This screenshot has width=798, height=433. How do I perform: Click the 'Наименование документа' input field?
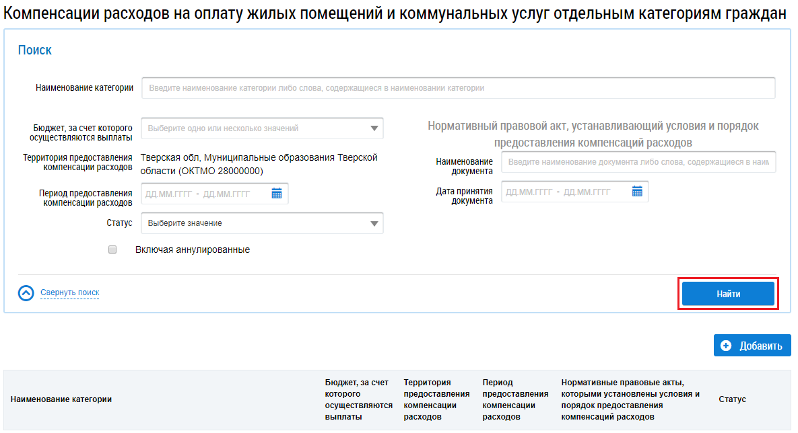(x=638, y=162)
